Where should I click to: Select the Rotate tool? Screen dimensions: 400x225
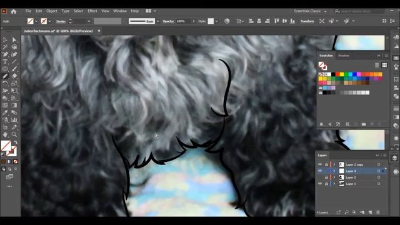click(x=5, y=83)
